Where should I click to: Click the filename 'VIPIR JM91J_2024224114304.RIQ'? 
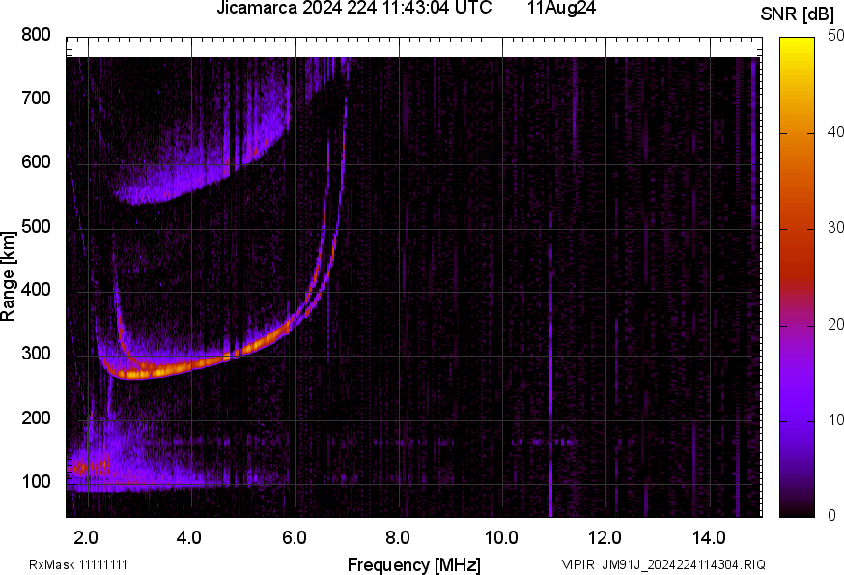663,564
